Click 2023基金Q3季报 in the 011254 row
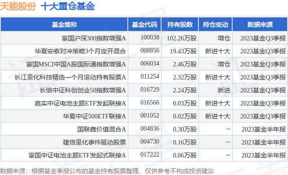 (263, 77)
